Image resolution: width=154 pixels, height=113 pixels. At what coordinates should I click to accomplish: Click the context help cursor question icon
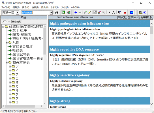(x=119, y=12)
